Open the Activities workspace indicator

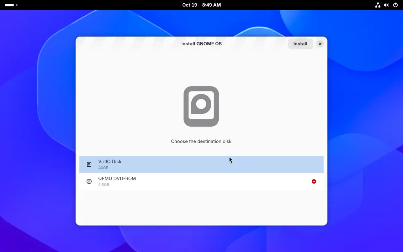click(11, 5)
